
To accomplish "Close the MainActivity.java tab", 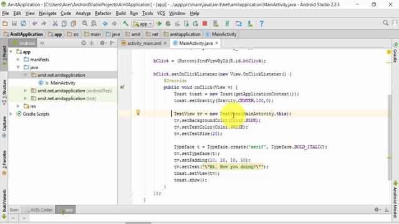I will (x=216, y=43).
